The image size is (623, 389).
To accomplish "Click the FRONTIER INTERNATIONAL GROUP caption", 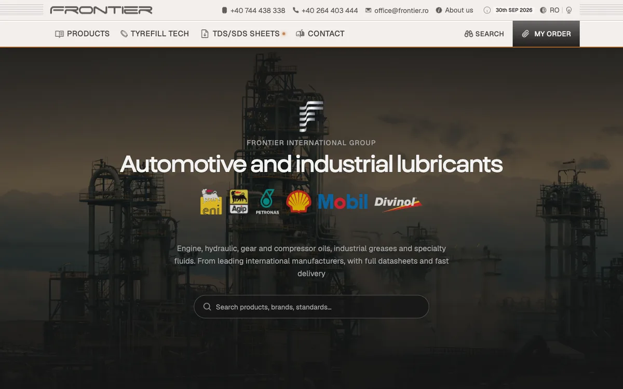I will pos(311,142).
